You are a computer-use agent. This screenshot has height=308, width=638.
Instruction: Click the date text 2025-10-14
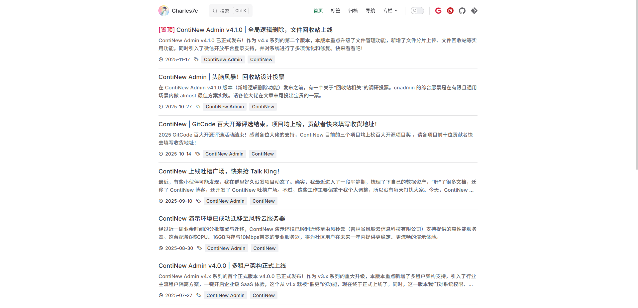(x=178, y=154)
